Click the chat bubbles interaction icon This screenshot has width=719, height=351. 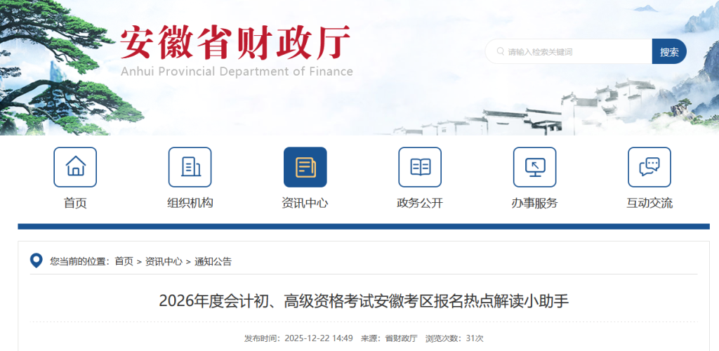[x=649, y=167]
